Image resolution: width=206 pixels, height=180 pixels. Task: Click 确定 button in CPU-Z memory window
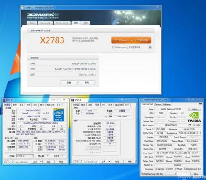(130, 162)
